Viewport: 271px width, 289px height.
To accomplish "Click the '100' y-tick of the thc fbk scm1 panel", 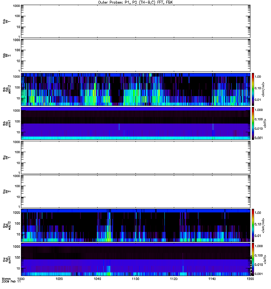I will coord(17,258).
